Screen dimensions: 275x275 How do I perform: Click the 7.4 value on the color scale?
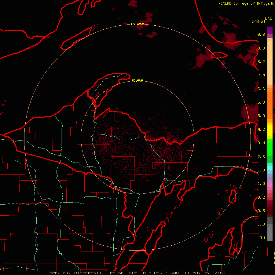pos(261,75)
